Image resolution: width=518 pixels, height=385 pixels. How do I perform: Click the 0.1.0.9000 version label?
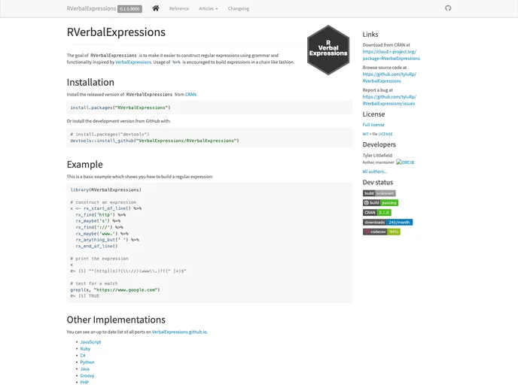pyautogui.click(x=129, y=9)
